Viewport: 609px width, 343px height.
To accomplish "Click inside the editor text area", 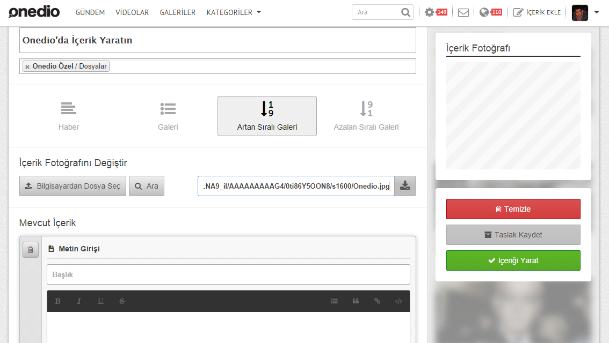I will [x=228, y=327].
